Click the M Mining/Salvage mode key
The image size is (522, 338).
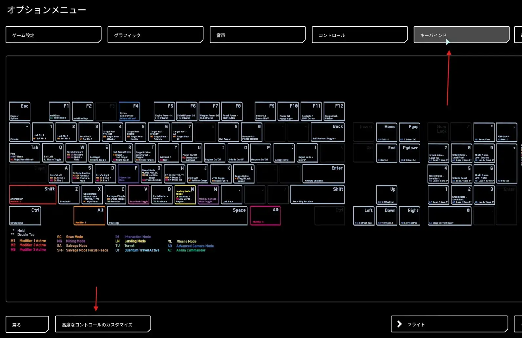pos(208,195)
